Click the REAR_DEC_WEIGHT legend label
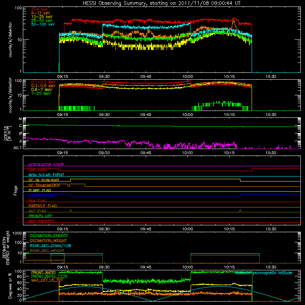Screen dimensions: 305x305 [47, 251]
